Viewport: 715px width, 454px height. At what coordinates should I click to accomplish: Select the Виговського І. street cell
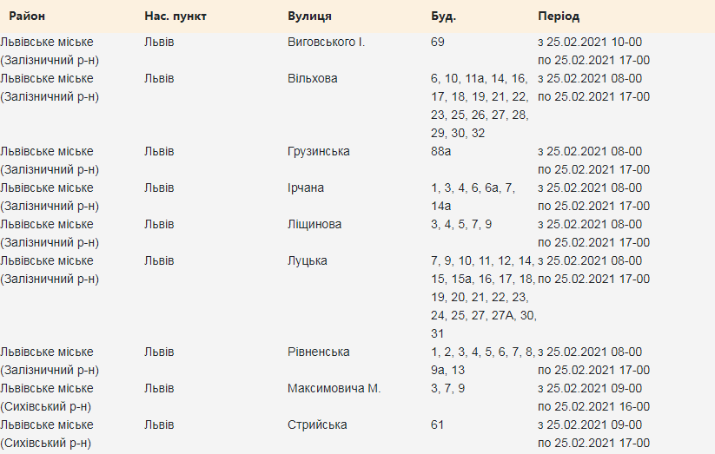tap(326, 42)
